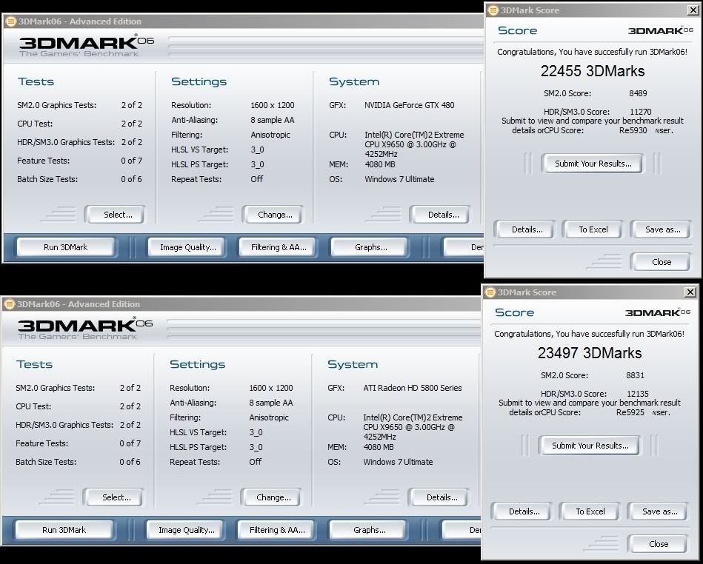Click Batch Size Tests row in bottom window

pyautogui.click(x=78, y=462)
